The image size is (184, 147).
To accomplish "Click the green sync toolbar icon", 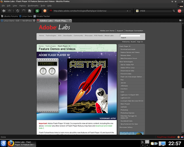I will point(37,11).
